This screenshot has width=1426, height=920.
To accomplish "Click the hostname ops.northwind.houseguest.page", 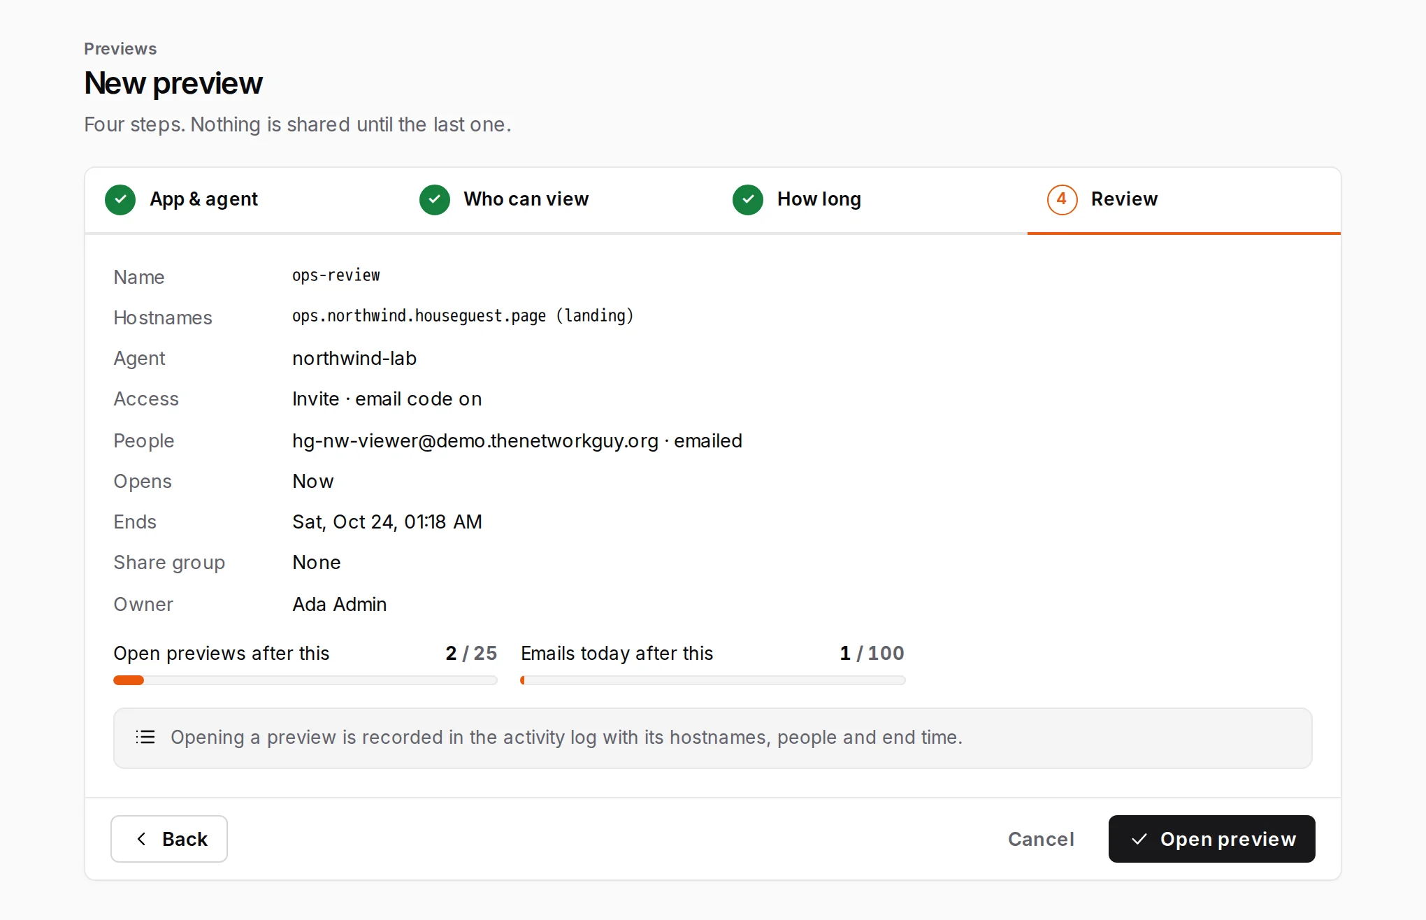I will tap(419, 316).
